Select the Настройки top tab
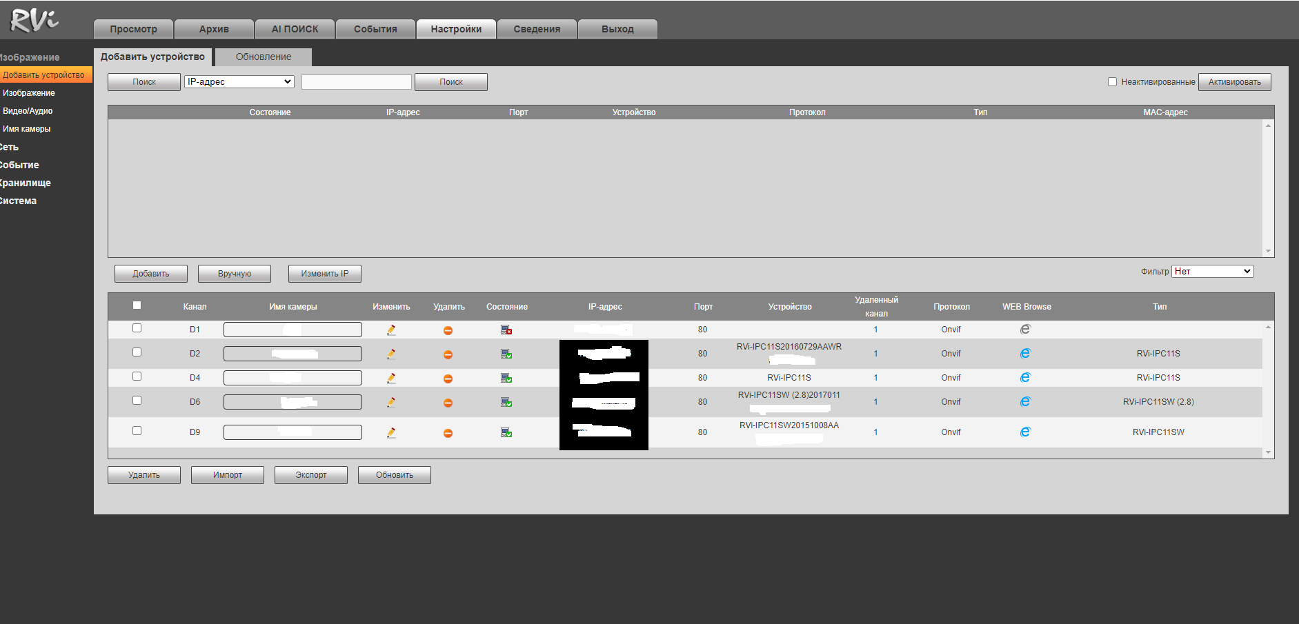This screenshot has width=1299, height=624. (x=456, y=29)
